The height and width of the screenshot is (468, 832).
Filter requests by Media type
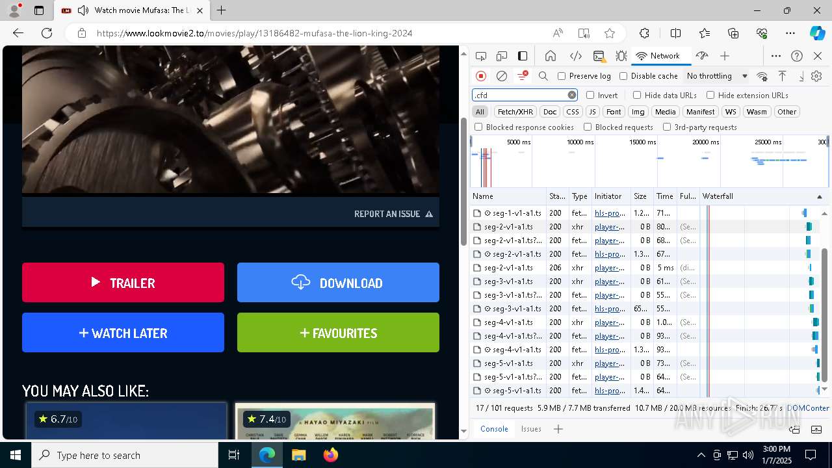[x=665, y=112]
